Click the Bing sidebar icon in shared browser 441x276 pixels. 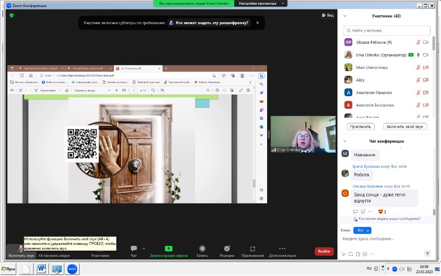point(261,76)
